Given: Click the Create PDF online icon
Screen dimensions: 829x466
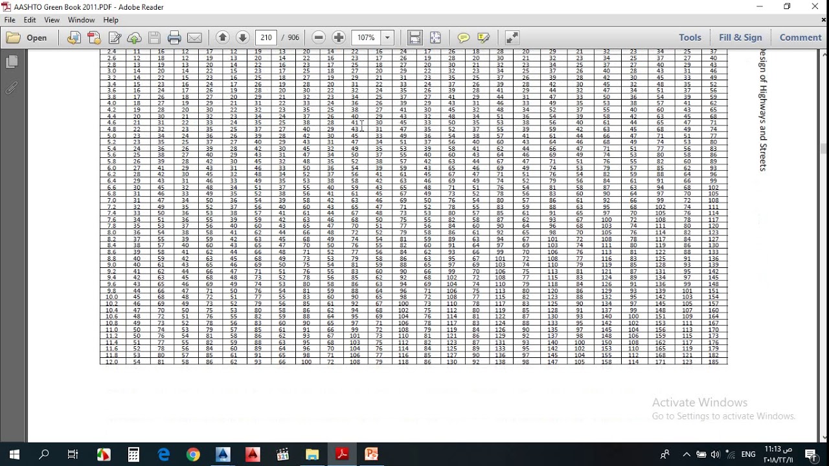Looking at the screenshot, I should pos(94,38).
